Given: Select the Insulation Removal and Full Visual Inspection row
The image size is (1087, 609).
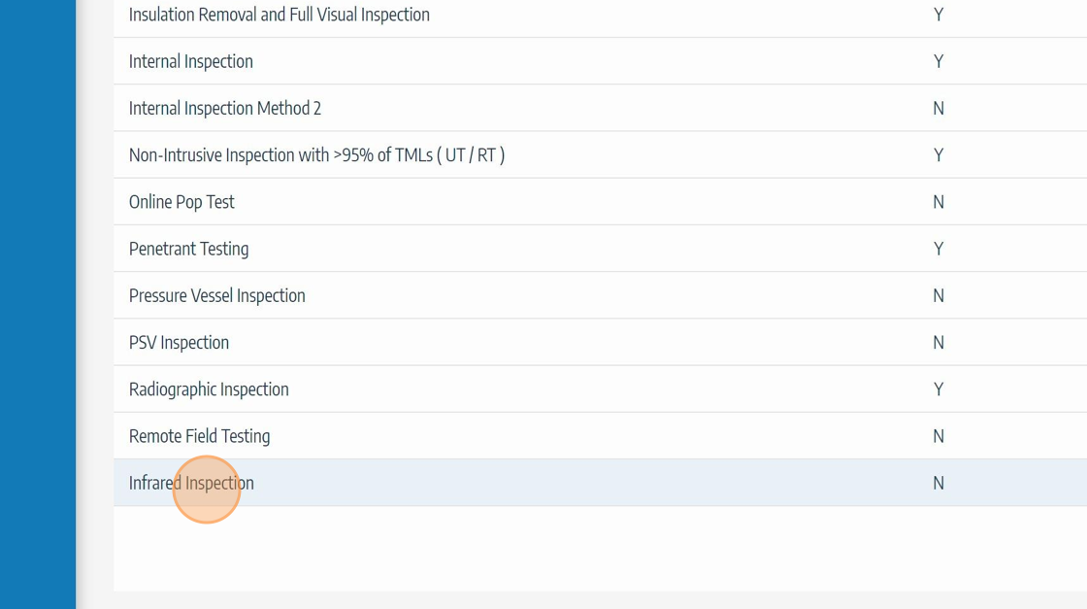Looking at the screenshot, I should coord(279,15).
